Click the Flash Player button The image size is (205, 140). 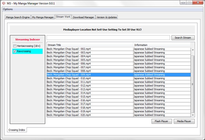coord(161,121)
